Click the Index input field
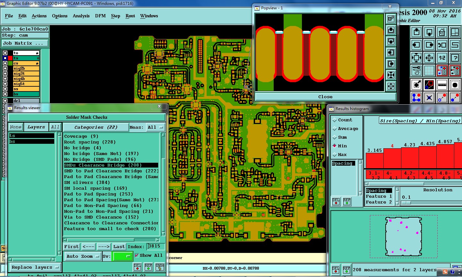The image size is (462, 277). pos(156,246)
